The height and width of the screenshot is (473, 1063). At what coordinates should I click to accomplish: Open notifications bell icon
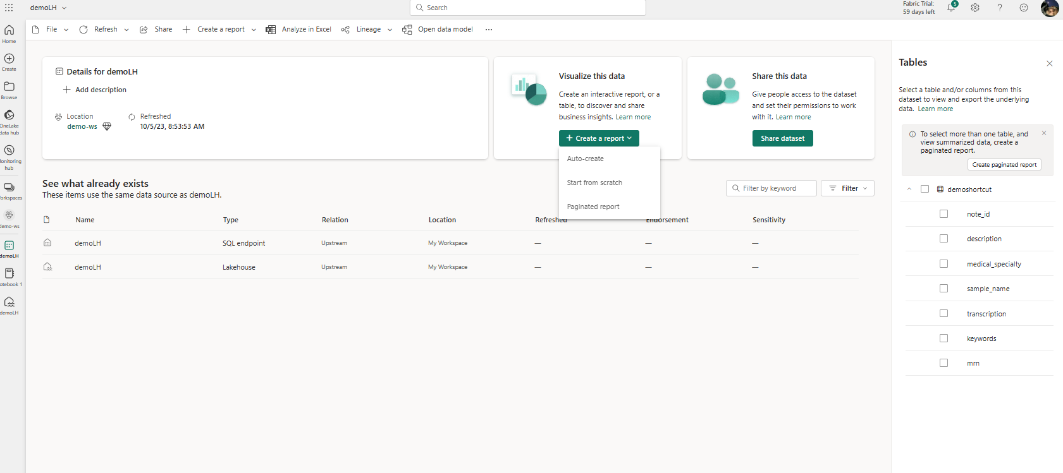tap(951, 8)
